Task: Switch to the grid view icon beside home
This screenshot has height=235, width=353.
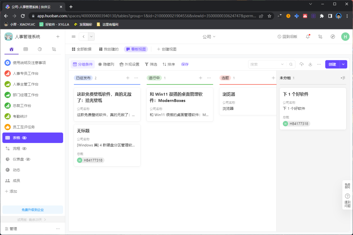Action: tap(25, 49)
